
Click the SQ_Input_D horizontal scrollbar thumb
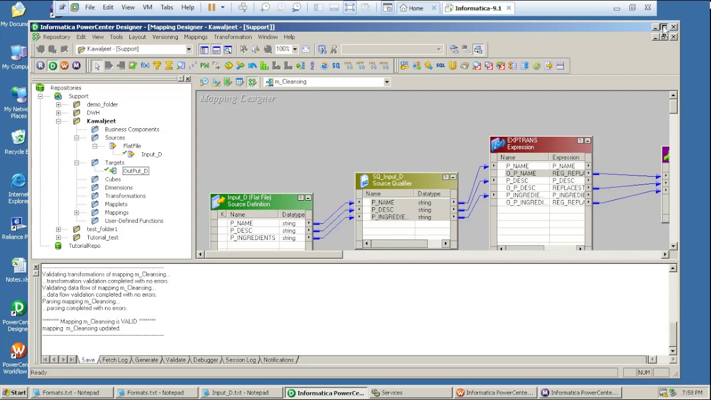click(x=399, y=243)
